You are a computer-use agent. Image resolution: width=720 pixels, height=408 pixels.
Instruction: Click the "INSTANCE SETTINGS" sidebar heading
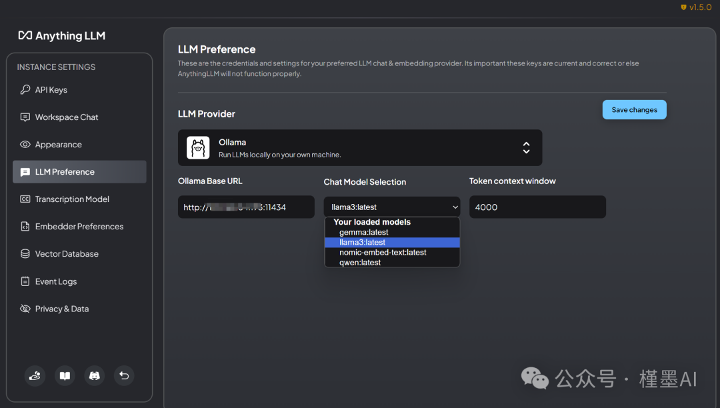(x=56, y=67)
